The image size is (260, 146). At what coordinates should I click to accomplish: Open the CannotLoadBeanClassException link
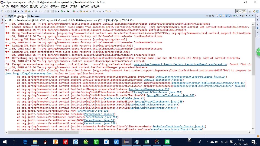coord(180,64)
